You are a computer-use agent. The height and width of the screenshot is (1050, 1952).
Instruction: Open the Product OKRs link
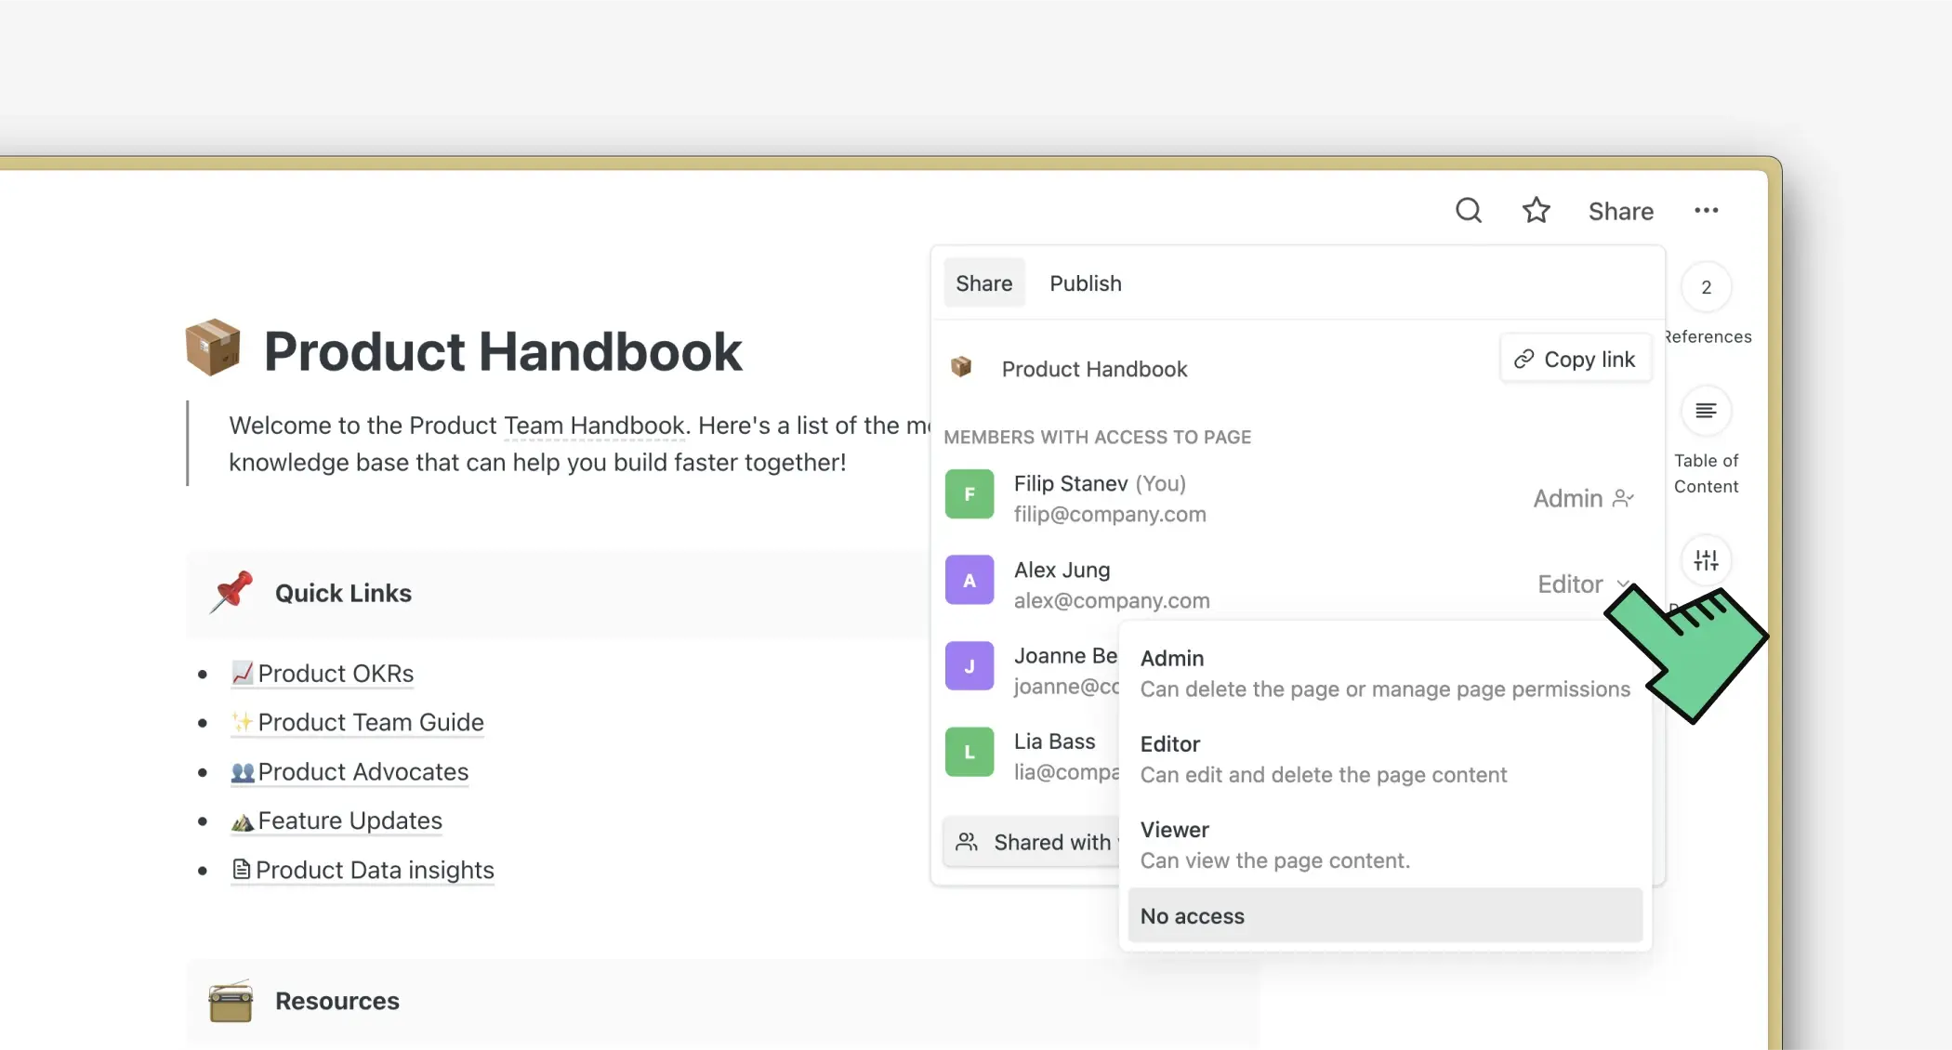335,674
